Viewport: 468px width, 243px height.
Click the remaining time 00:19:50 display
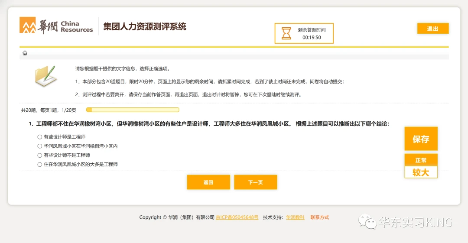click(312, 37)
